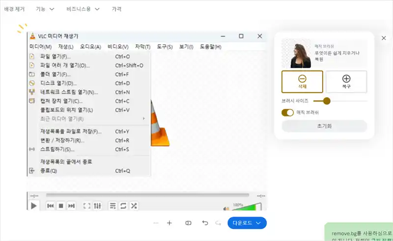Image resolution: width=393 pixels, height=241 pixels.
Task: Select the 삭제 (erase) brush button
Action: [x=302, y=81]
